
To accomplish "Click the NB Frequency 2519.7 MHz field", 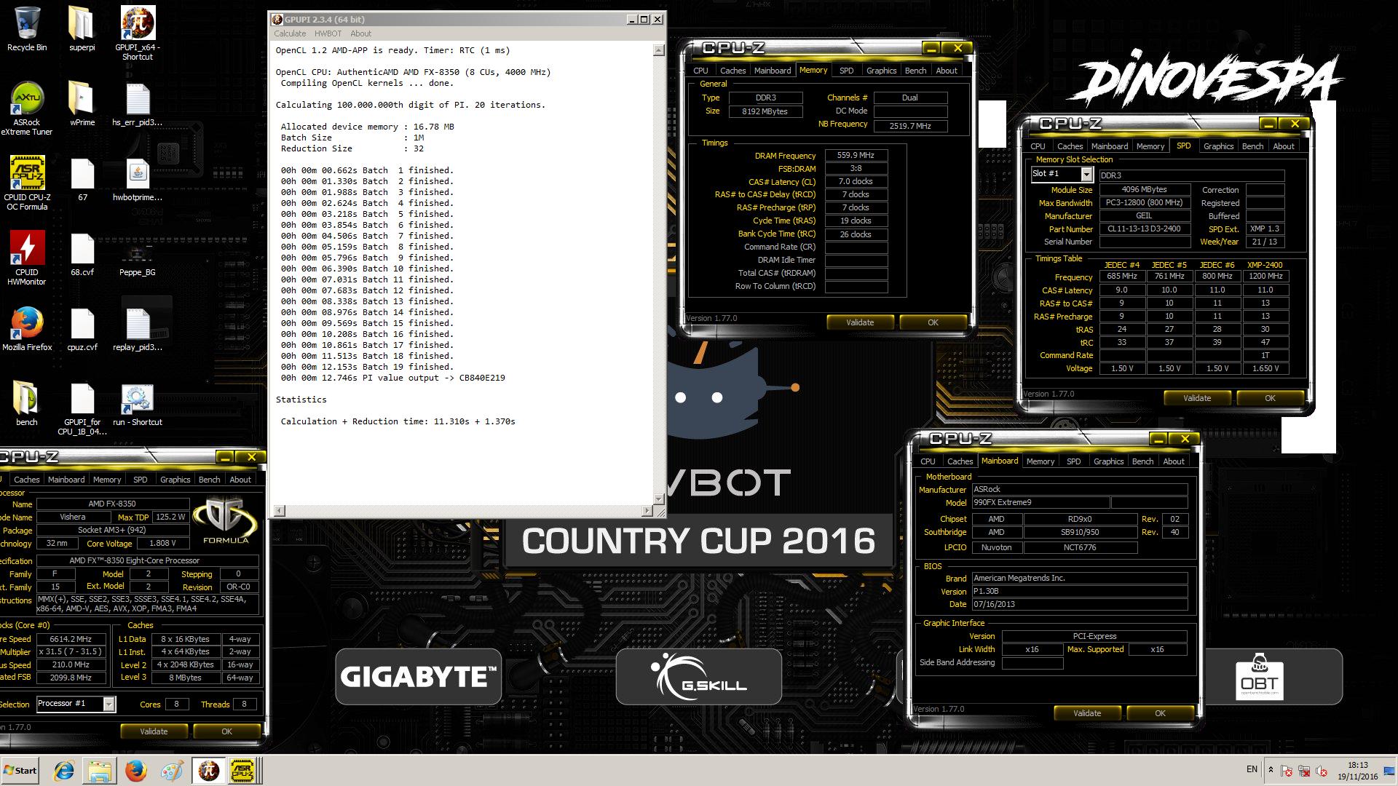I will 910,125.
